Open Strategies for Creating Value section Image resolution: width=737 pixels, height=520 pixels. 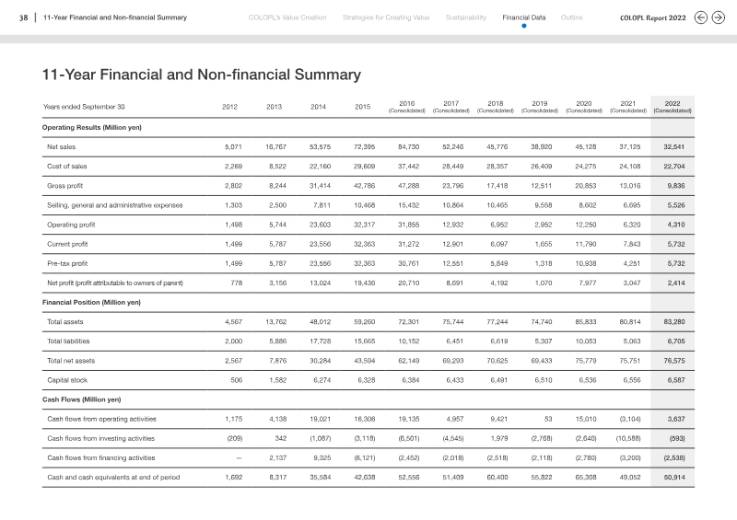pyautogui.click(x=386, y=17)
